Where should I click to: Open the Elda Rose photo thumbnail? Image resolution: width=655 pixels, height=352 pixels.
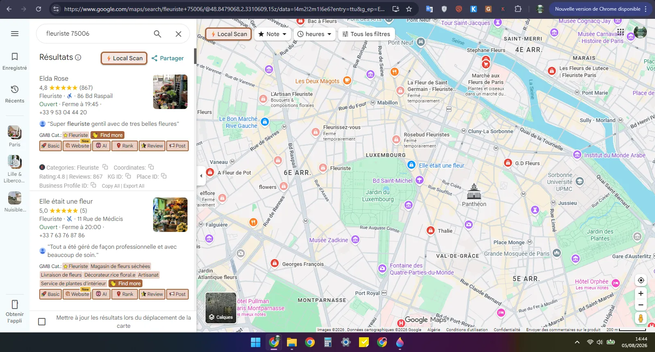[170, 92]
